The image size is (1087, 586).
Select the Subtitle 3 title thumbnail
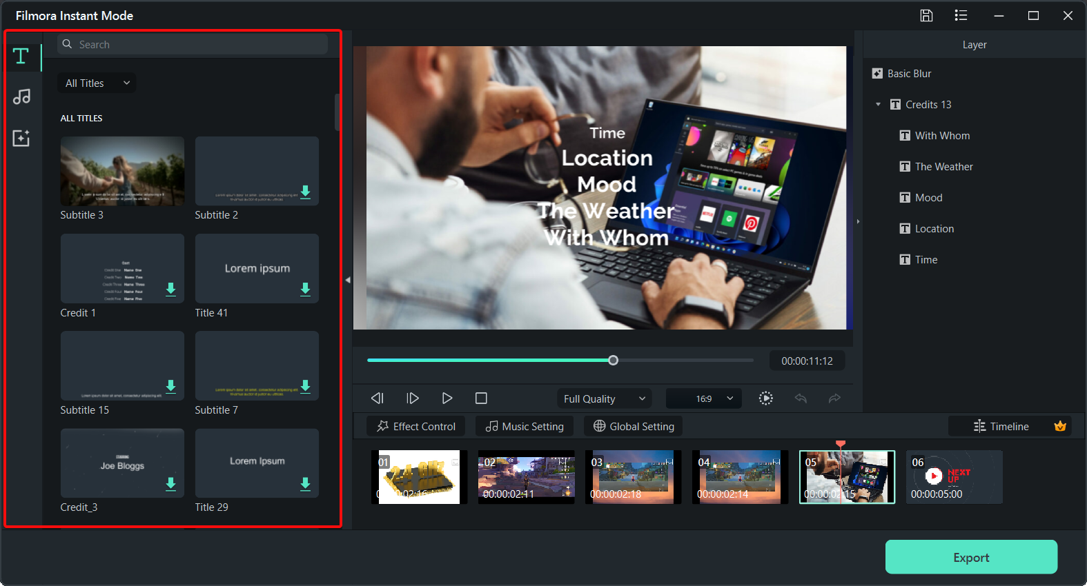tap(122, 171)
